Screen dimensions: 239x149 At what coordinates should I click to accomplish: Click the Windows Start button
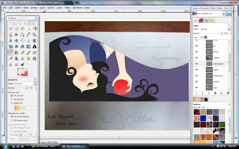click(5, 146)
